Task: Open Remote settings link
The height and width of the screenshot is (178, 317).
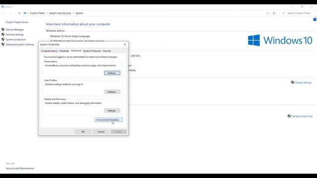Action: coord(14,35)
